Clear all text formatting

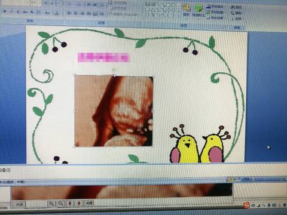point(60,3)
